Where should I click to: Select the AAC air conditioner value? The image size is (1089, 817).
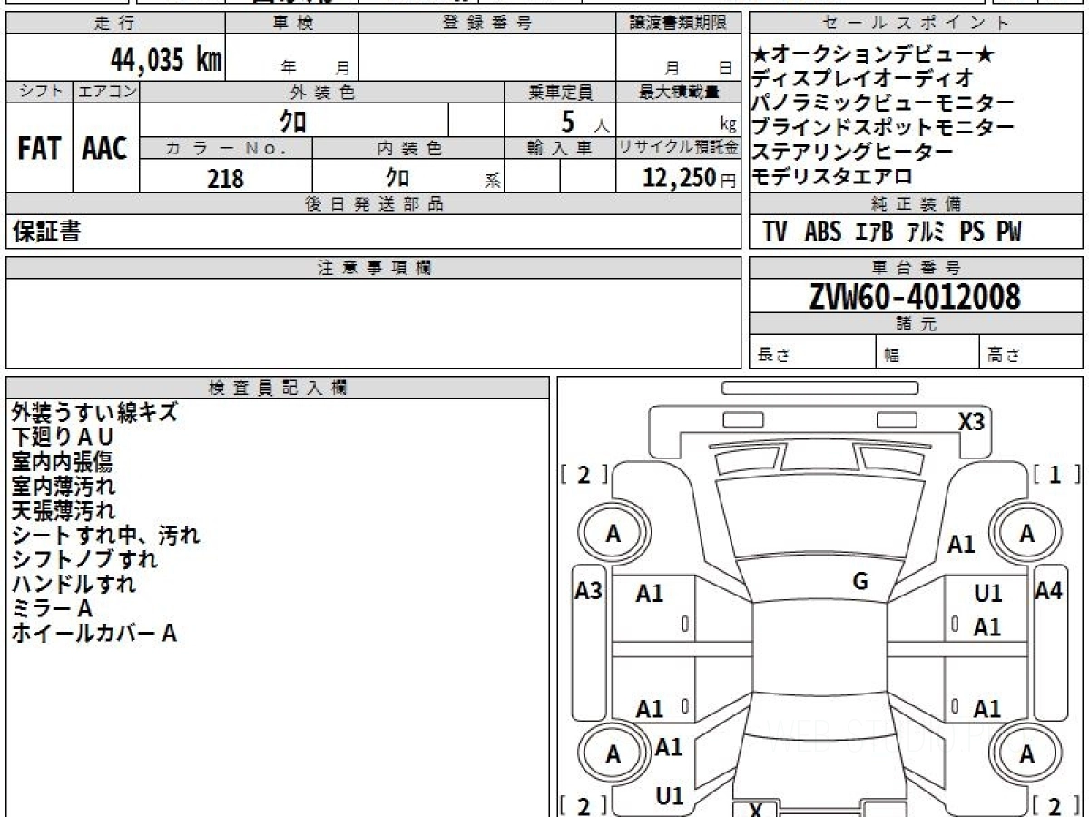(105, 149)
